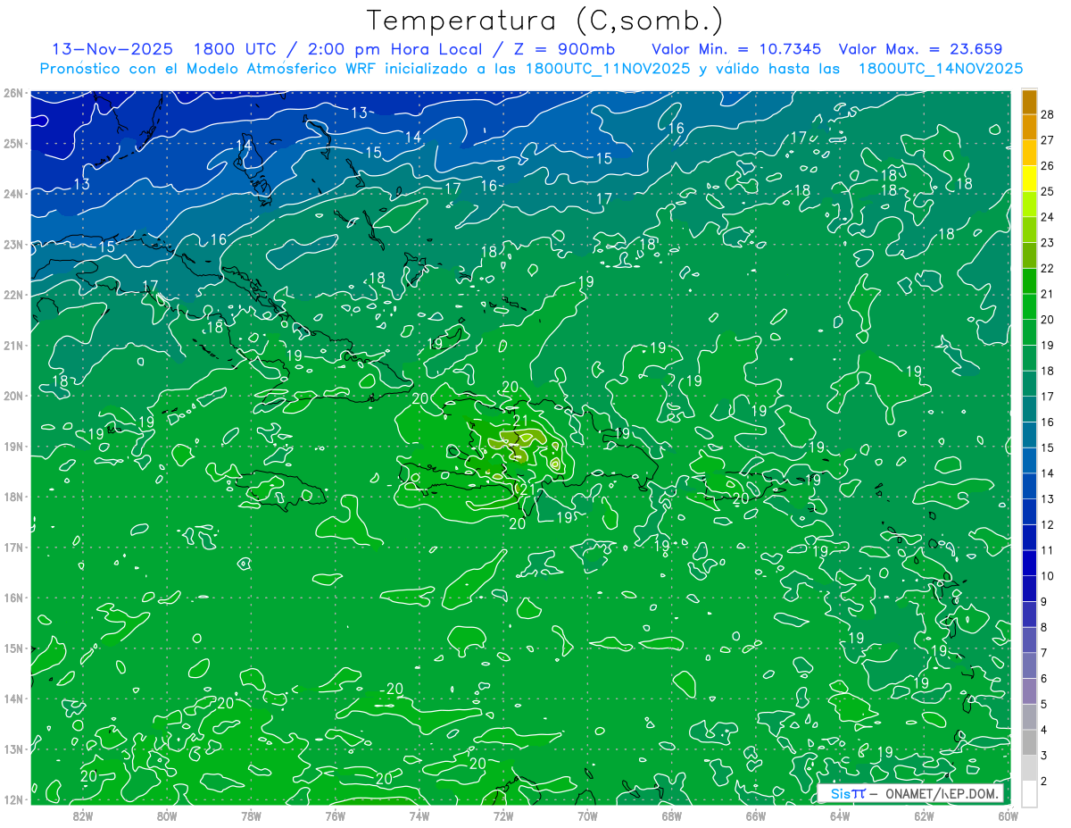Click the '22' label on the color scale
The height and width of the screenshot is (828, 1071).
pos(1047,268)
